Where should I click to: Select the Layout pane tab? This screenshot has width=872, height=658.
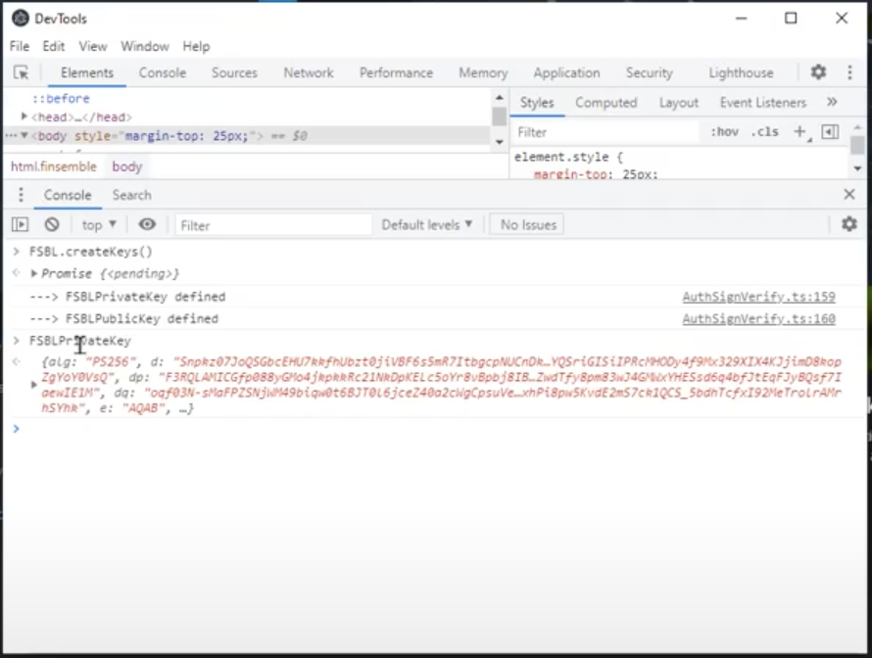[678, 103]
